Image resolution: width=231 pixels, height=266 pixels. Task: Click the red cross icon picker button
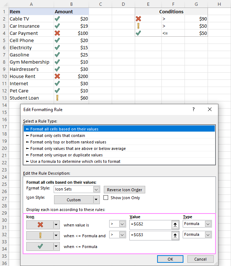[43, 225]
